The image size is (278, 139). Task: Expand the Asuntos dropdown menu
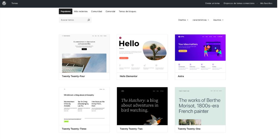[218, 20]
